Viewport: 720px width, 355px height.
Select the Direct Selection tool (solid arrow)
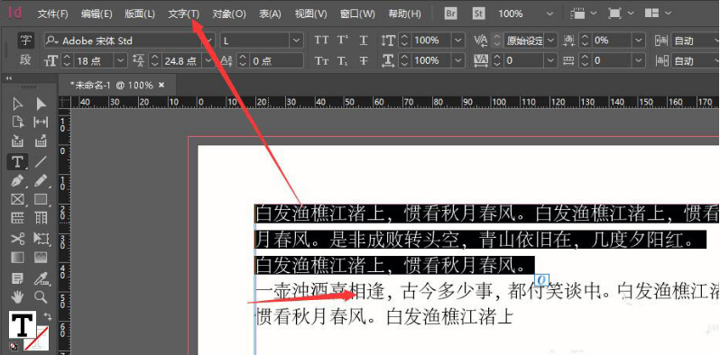coord(41,105)
